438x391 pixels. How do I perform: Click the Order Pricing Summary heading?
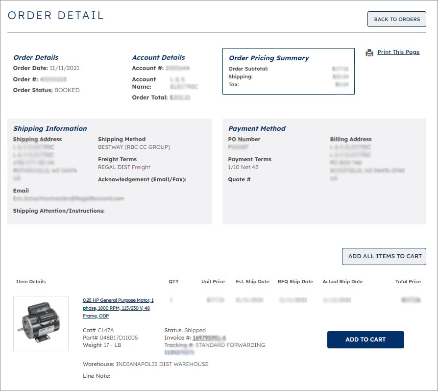(x=269, y=58)
